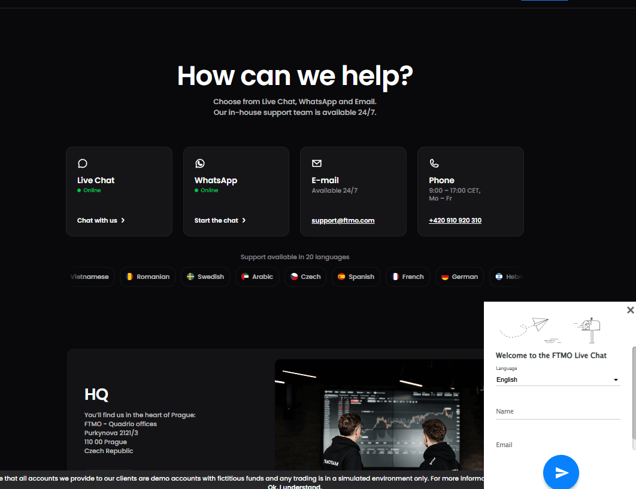Image resolution: width=636 pixels, height=489 pixels.
Task: Open the chat Language dropdown
Action: (x=558, y=380)
